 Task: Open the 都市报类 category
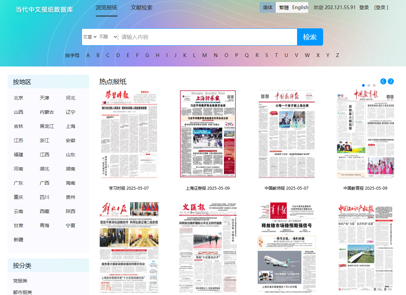click(x=23, y=292)
